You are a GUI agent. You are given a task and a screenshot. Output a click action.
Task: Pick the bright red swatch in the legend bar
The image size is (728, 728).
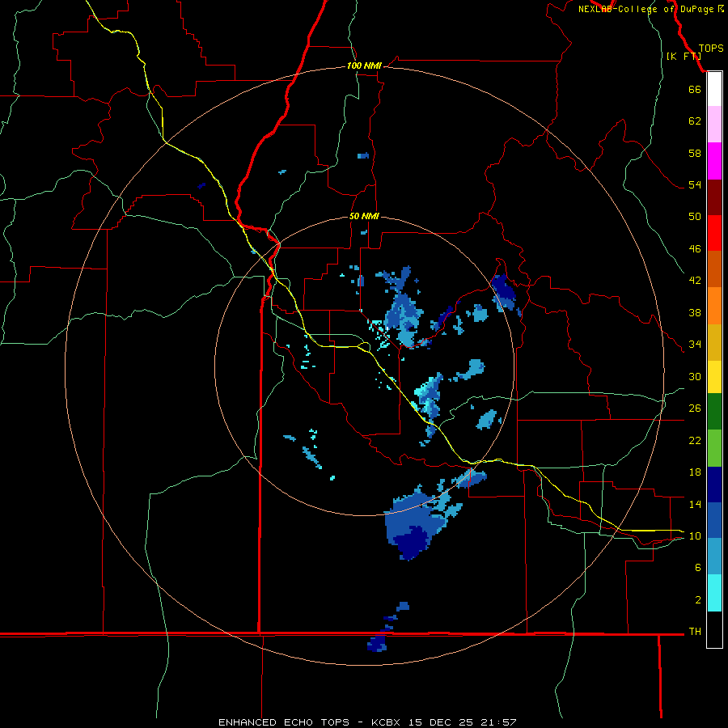[x=714, y=233]
